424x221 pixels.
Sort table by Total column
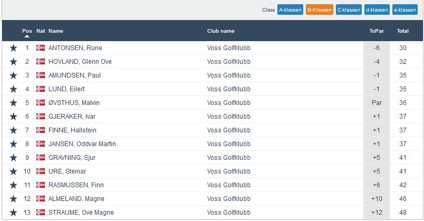pos(403,31)
